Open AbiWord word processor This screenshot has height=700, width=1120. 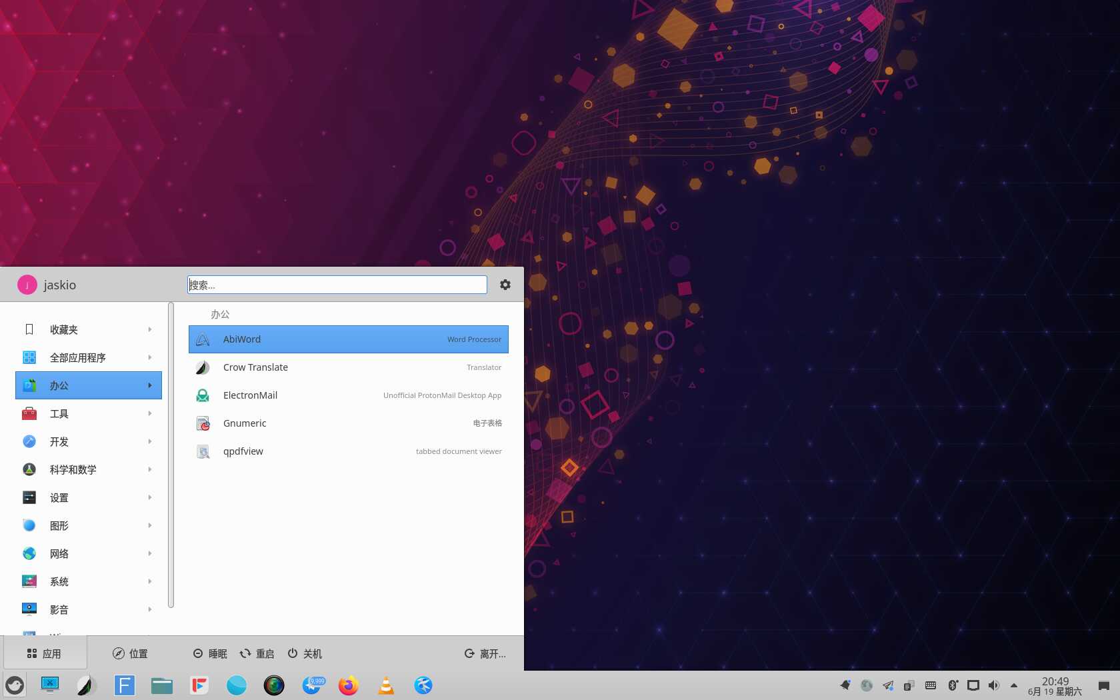point(348,339)
